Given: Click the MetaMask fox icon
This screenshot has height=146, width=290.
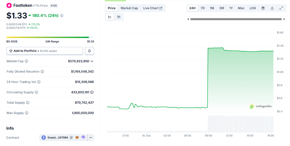Looking at the screenshot, I should [77, 138].
